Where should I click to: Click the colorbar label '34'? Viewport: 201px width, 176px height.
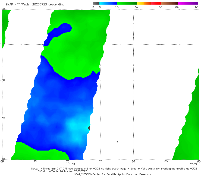click(136, 7)
